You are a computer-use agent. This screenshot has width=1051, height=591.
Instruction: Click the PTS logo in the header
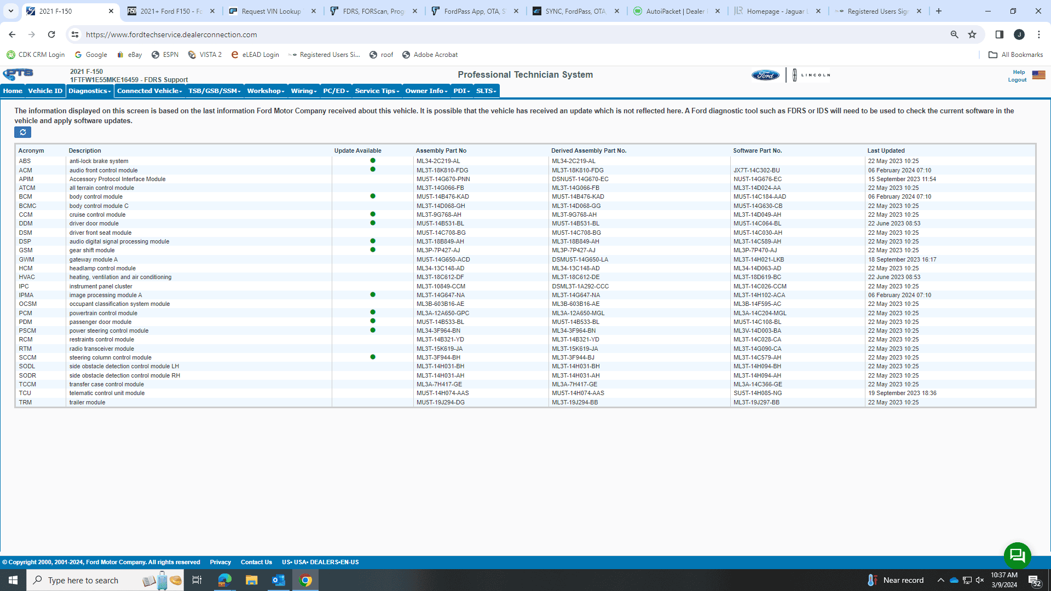18,74
